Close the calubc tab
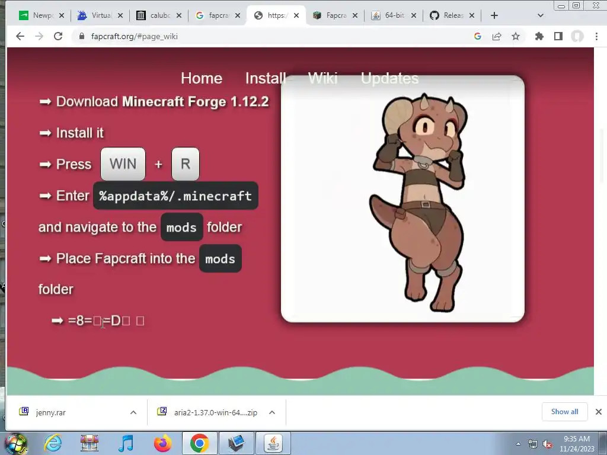The width and height of the screenshot is (607, 455). coord(179,15)
